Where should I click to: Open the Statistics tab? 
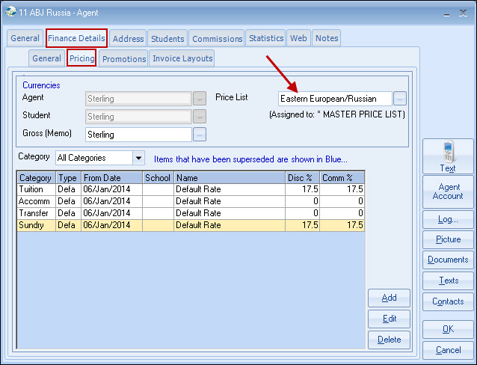coord(266,38)
